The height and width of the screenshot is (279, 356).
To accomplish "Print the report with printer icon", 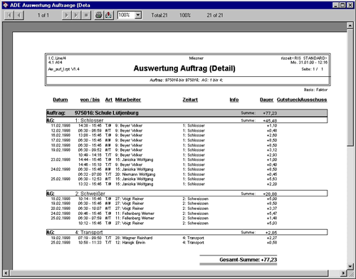I will pyautogui.click(x=99, y=16).
